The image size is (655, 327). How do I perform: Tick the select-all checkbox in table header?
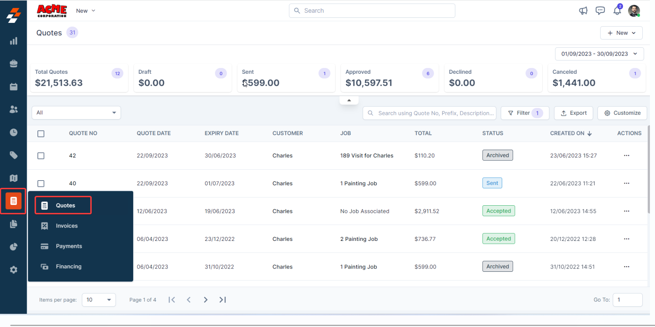point(41,134)
